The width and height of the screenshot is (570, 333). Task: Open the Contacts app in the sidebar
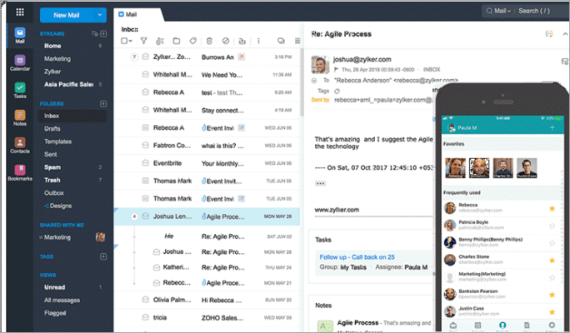tap(20, 145)
